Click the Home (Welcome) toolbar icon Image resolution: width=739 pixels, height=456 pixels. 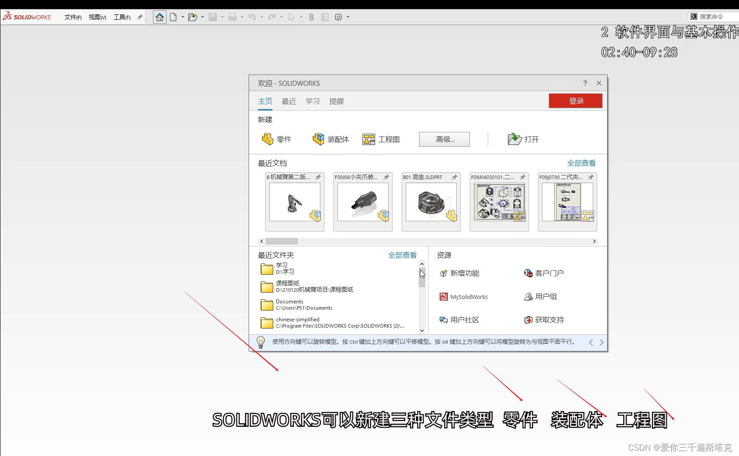[159, 17]
